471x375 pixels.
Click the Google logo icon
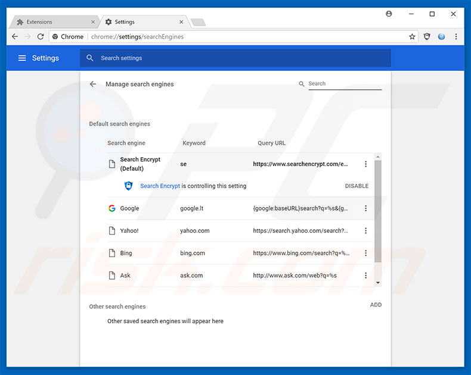112,208
